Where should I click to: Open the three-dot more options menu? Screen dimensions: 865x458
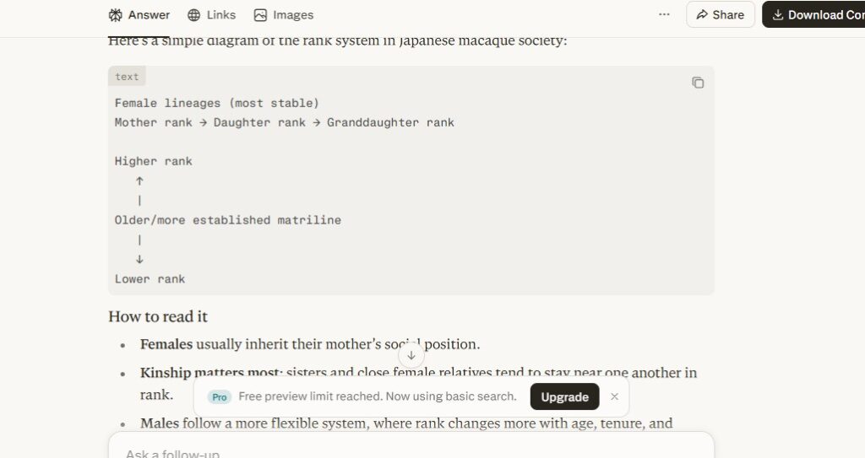[664, 14]
